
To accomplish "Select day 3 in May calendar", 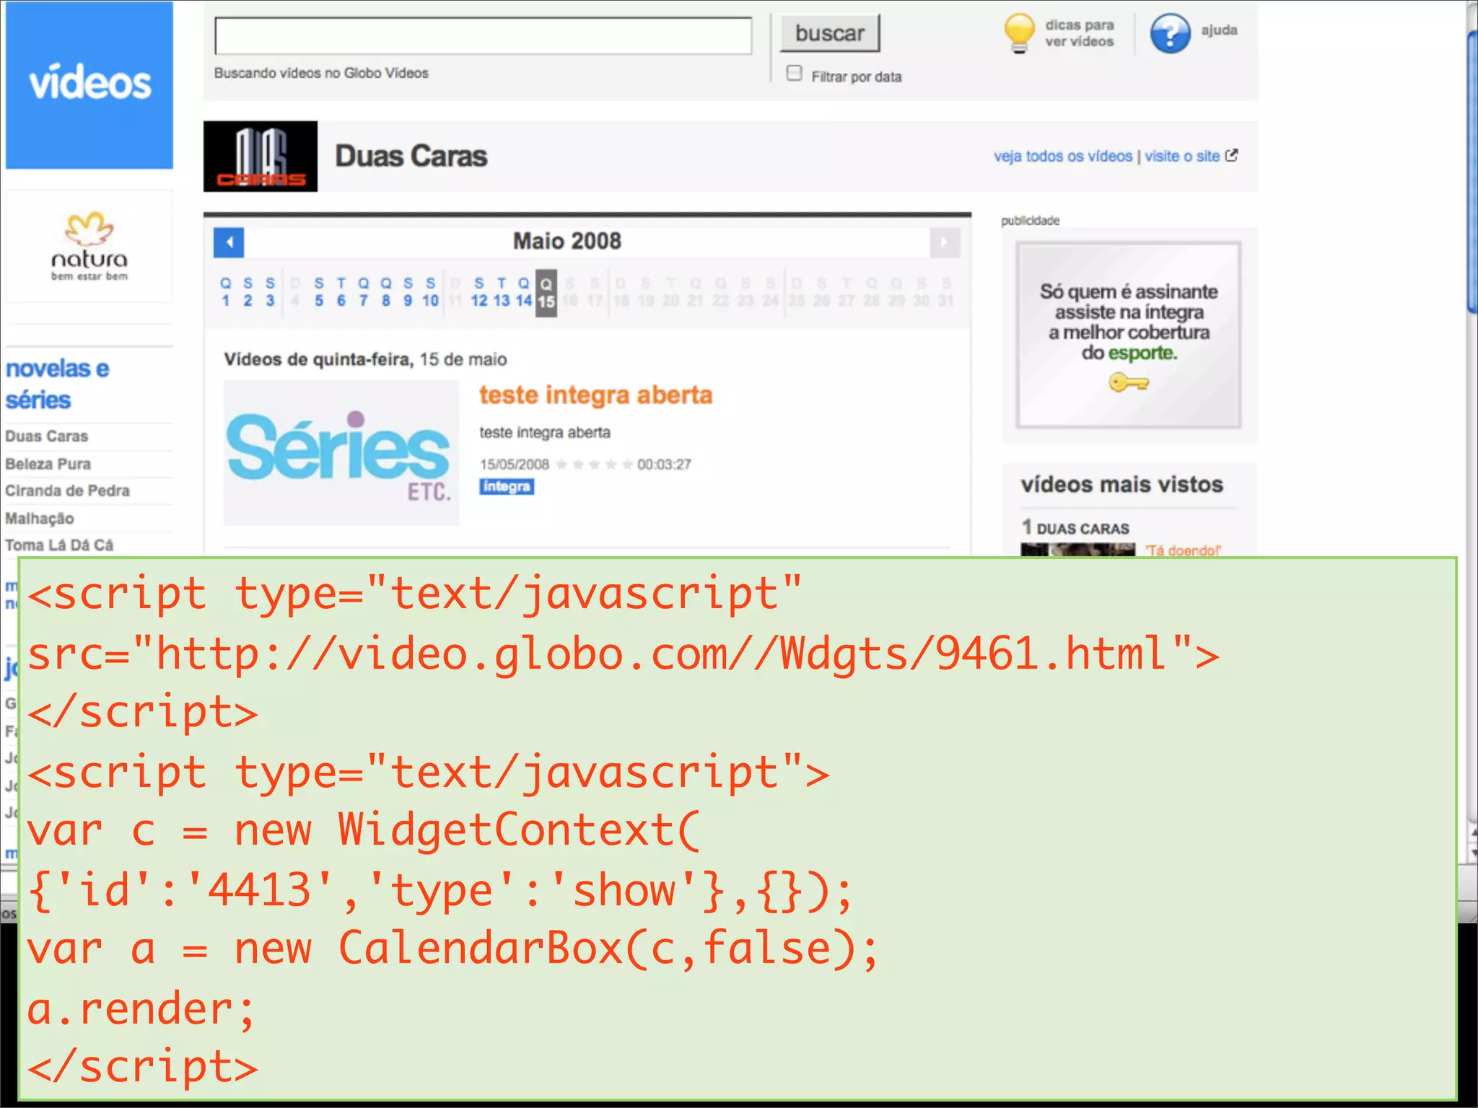I will (270, 292).
